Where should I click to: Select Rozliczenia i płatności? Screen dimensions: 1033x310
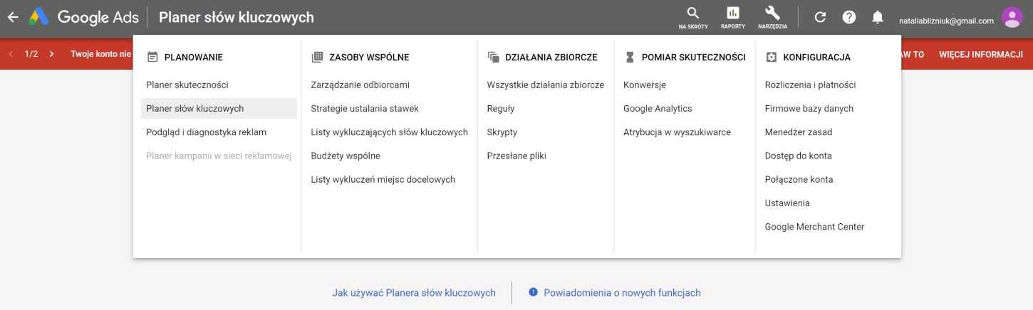810,85
